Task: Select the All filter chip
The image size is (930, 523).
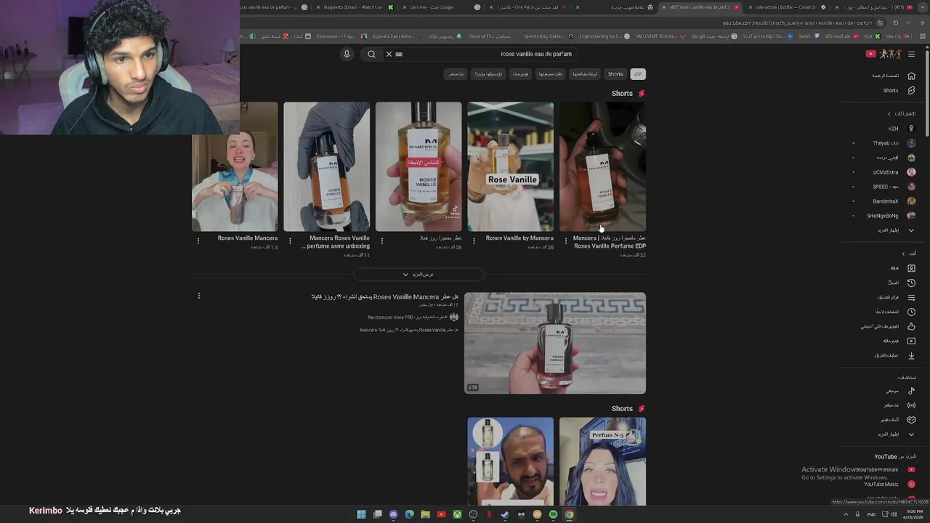Action: 638,74
